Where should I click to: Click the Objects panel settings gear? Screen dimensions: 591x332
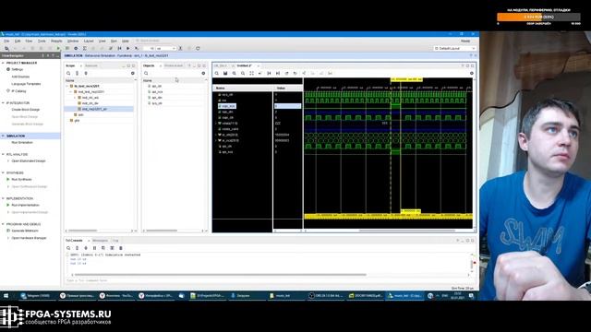click(x=203, y=73)
